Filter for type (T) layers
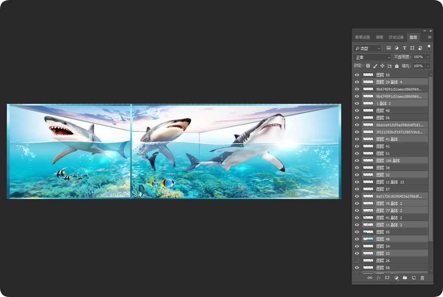This screenshot has height=297, width=443. pos(405,48)
